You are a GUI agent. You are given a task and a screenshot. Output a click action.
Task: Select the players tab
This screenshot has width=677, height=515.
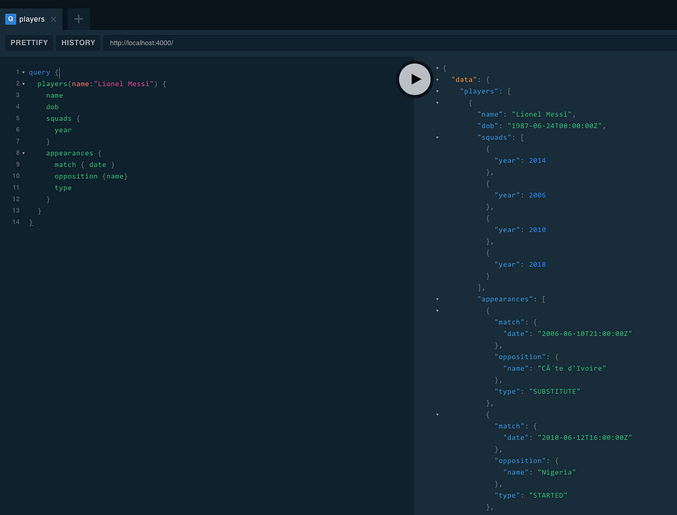click(x=31, y=19)
